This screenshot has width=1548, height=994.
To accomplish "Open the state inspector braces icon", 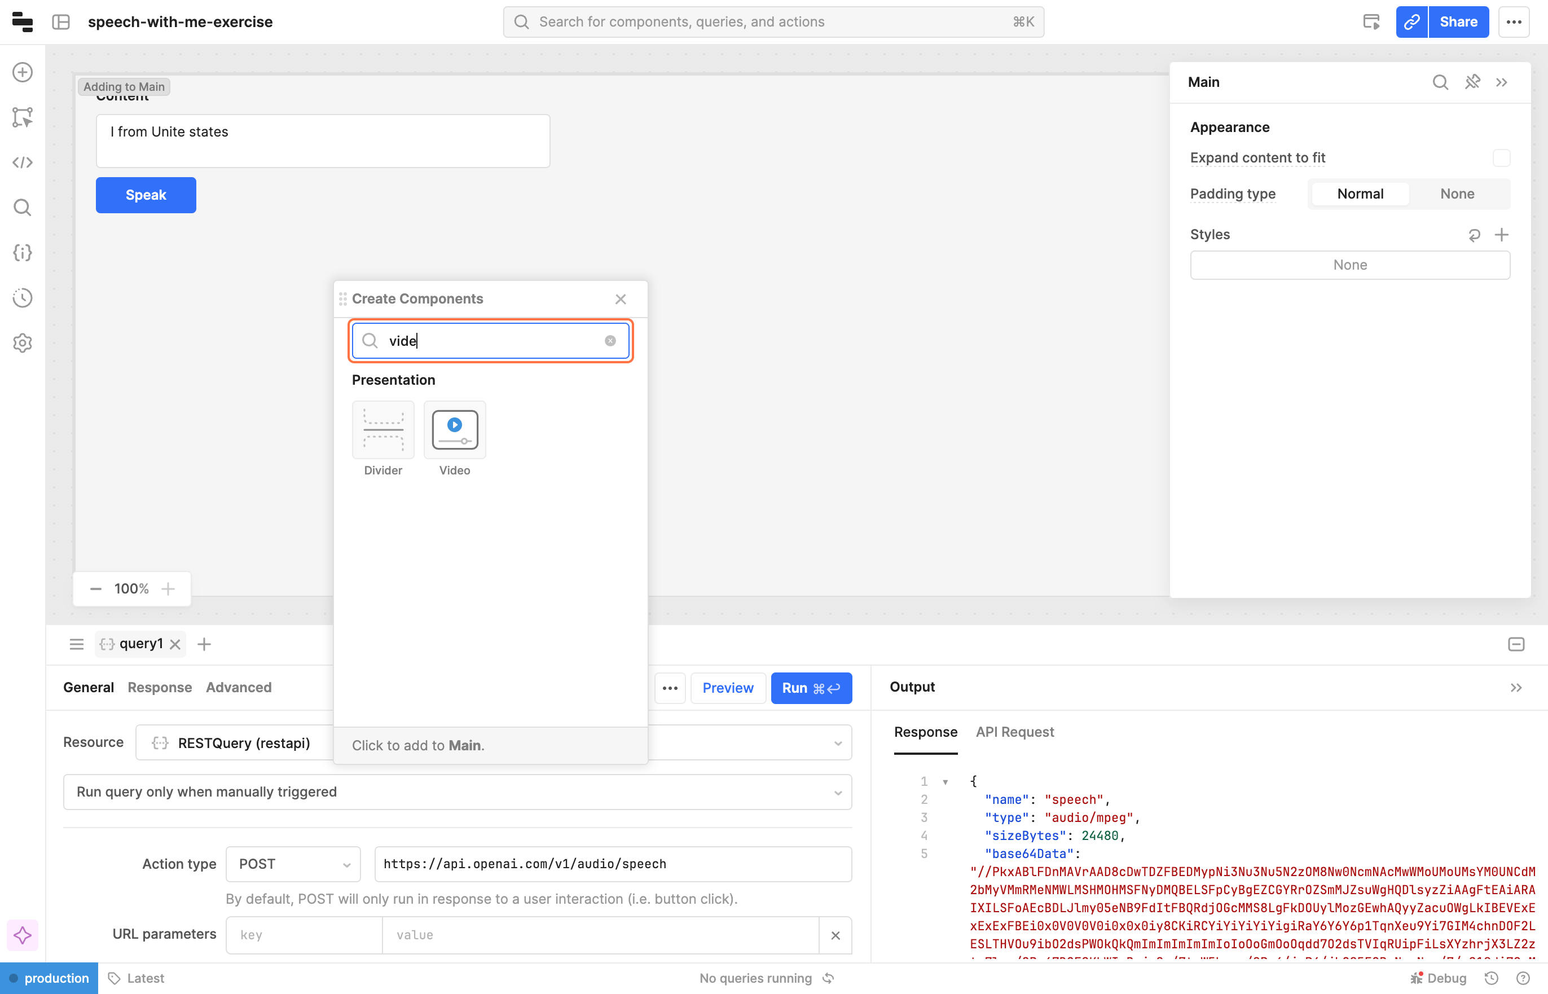I will click(x=23, y=253).
